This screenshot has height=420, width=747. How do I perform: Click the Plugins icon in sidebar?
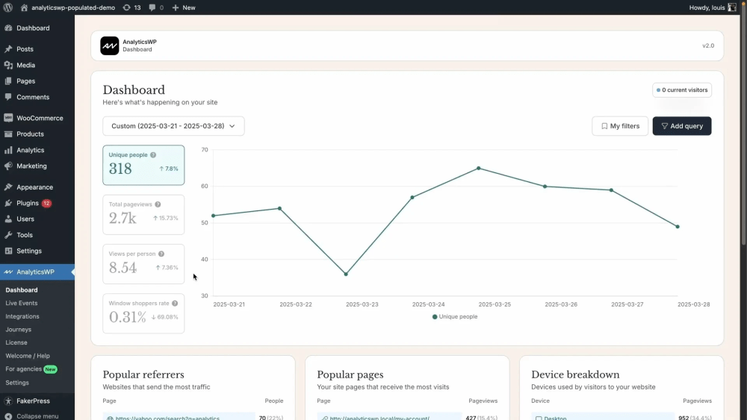(x=8, y=203)
